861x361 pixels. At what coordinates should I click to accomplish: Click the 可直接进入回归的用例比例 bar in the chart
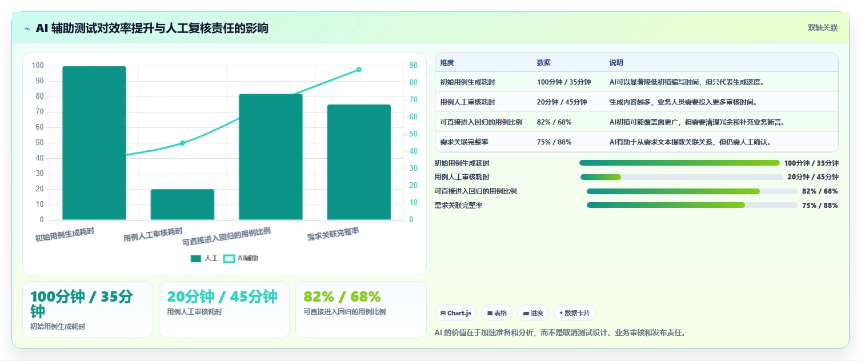[271, 157]
